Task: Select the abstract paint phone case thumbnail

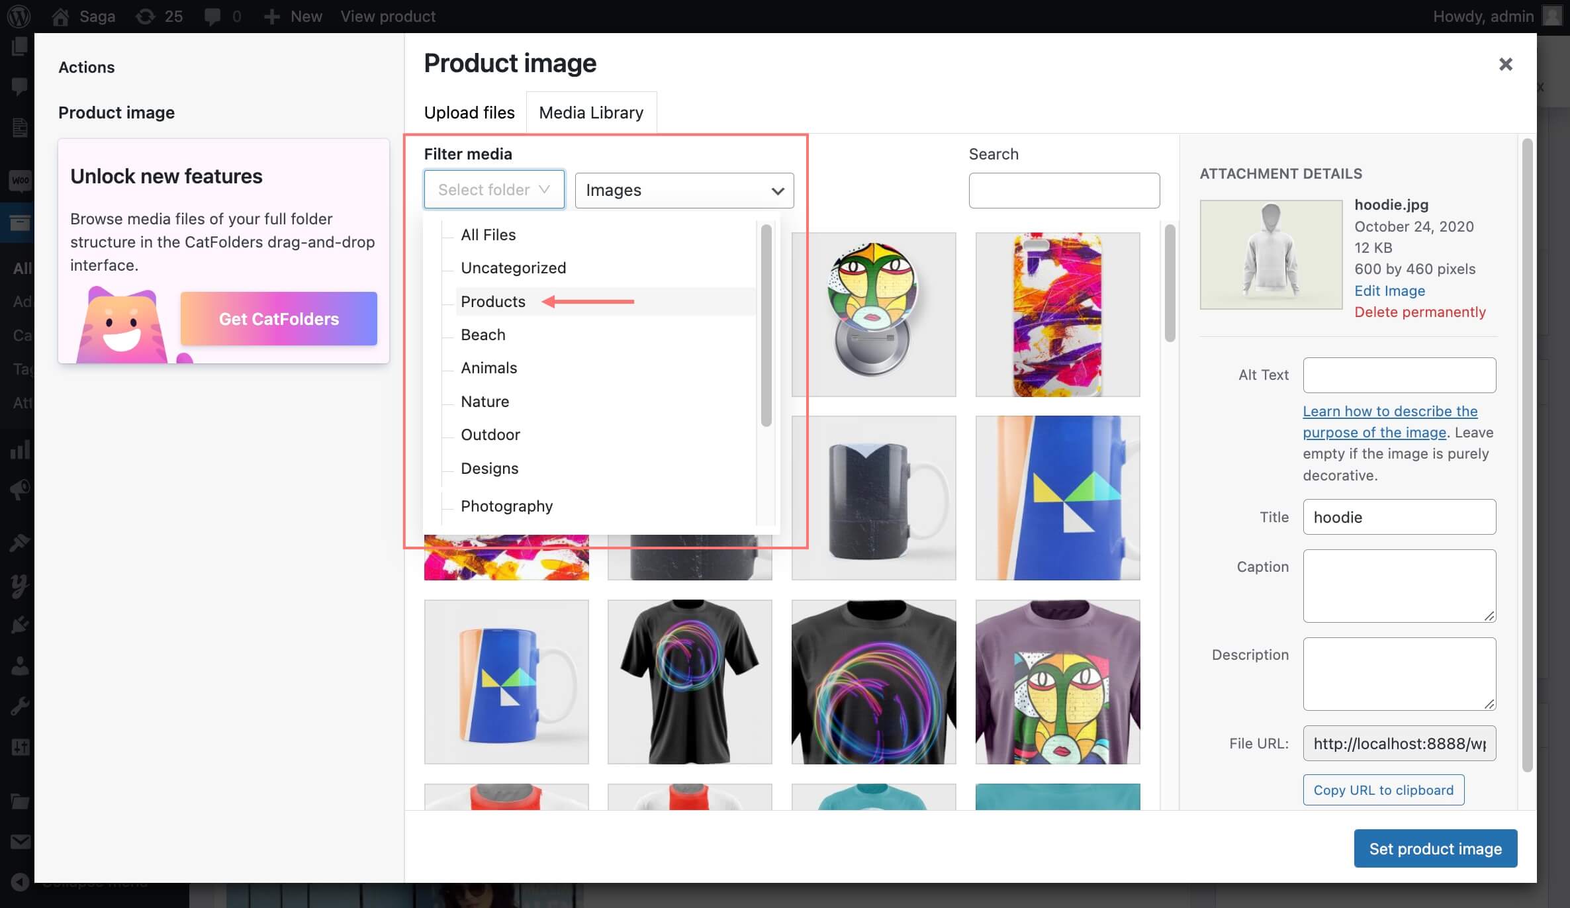Action: coord(1058,314)
